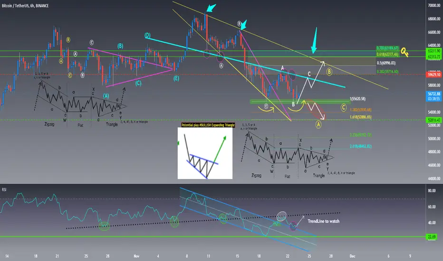
Task: Click the red 59629.10 price axis label
Action: 434,75
